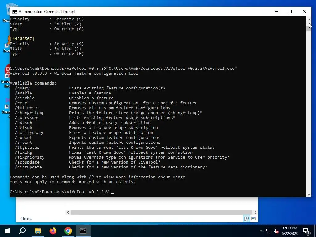Click the /addsub command text

click(x=23, y=123)
